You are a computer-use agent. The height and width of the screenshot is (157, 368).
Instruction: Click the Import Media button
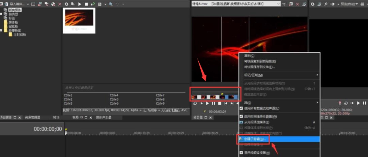click(x=15, y=4)
